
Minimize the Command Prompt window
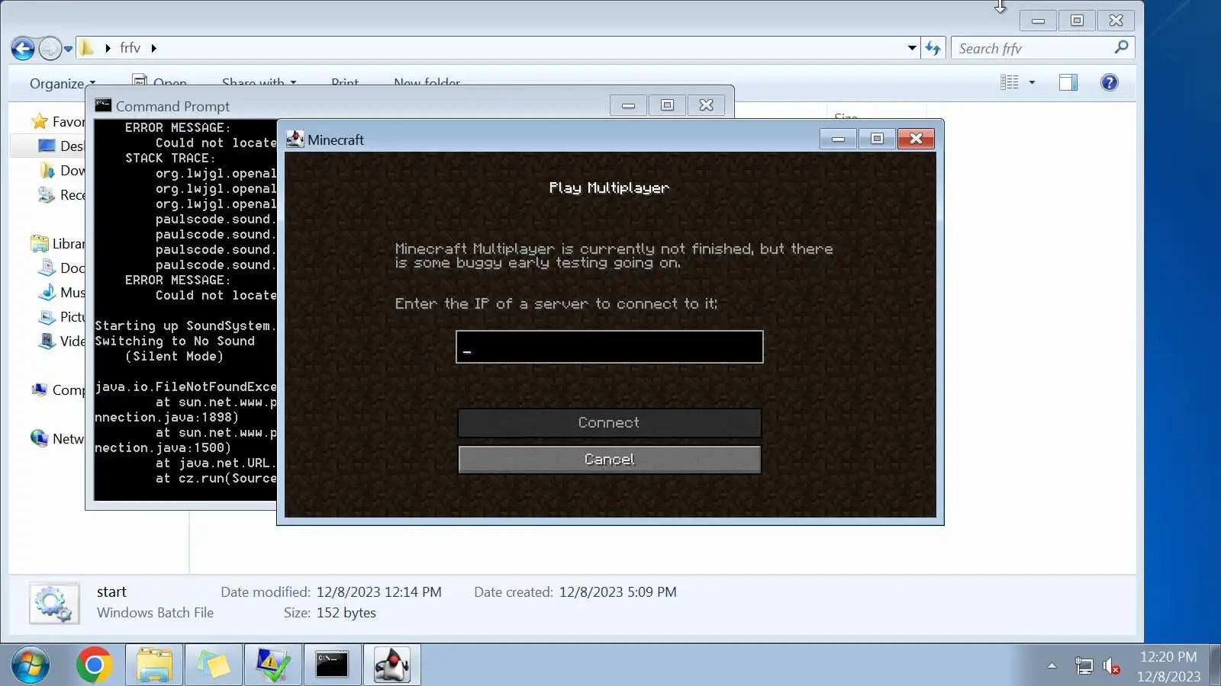click(x=628, y=105)
